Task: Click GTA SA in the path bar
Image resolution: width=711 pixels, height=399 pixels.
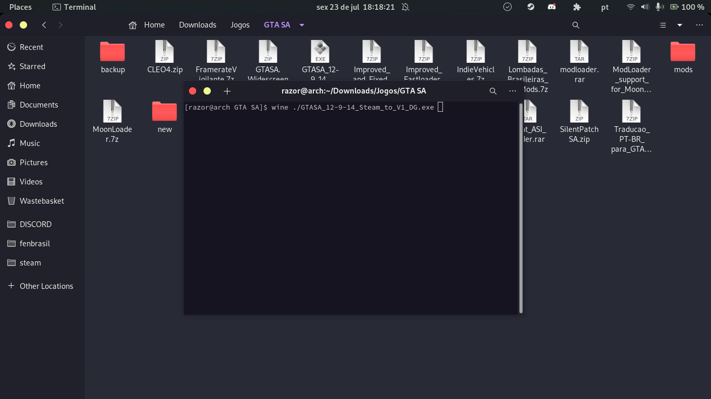Action: 277,25
